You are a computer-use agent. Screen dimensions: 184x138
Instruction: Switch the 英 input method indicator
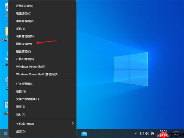pyautogui.click(x=152, y=133)
